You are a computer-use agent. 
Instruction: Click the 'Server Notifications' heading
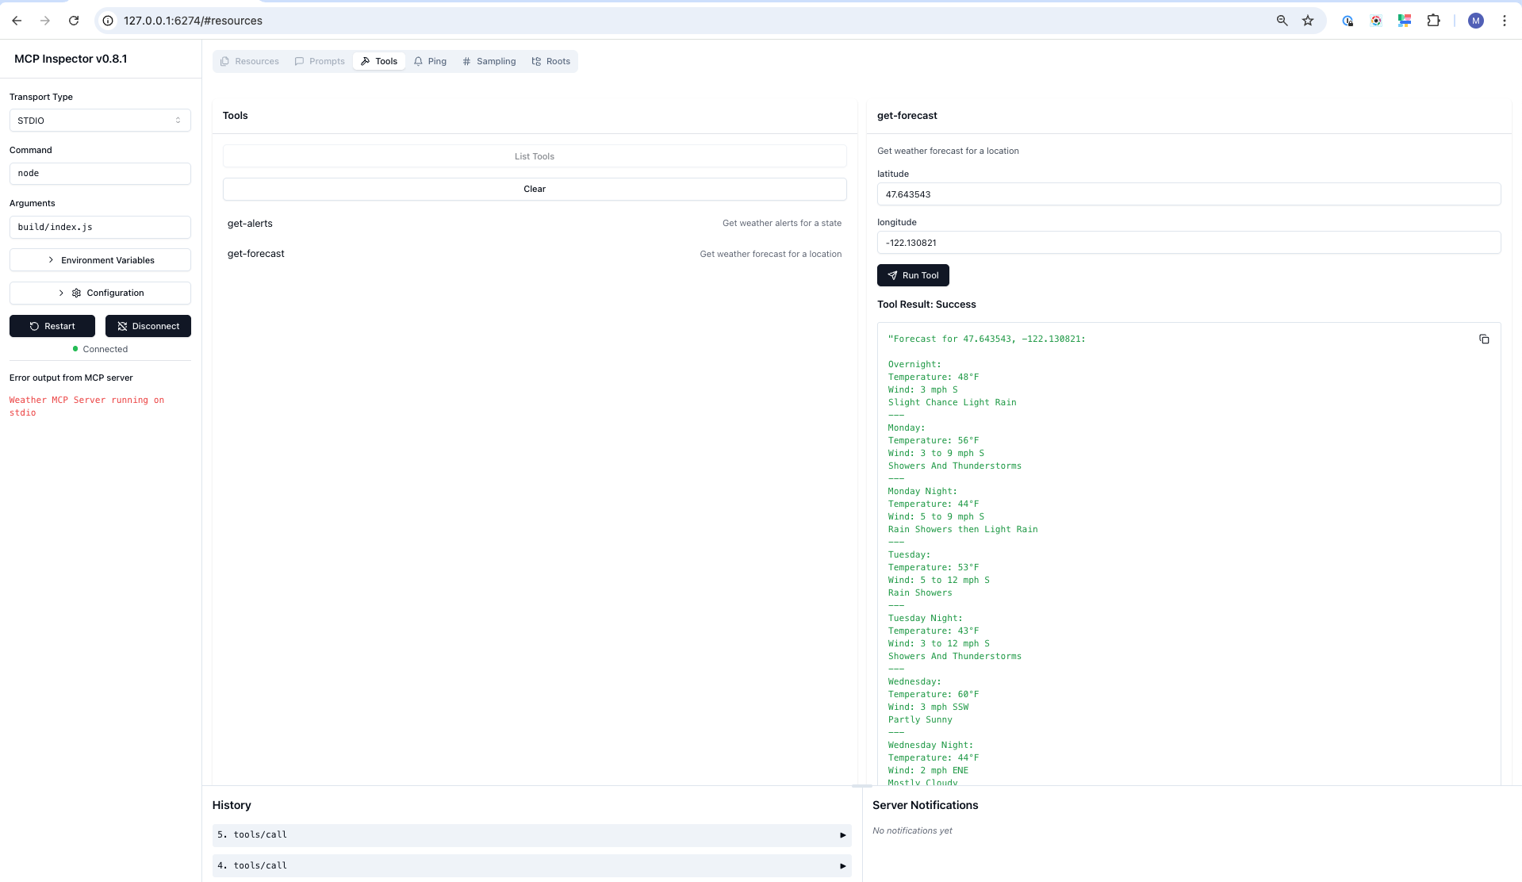[x=926, y=805]
